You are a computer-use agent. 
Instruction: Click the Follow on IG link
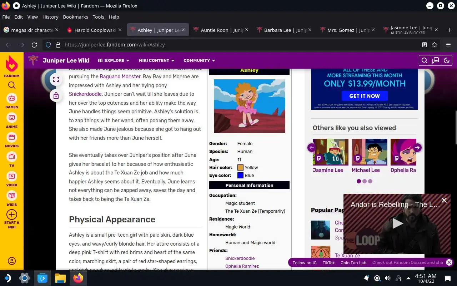(305, 263)
